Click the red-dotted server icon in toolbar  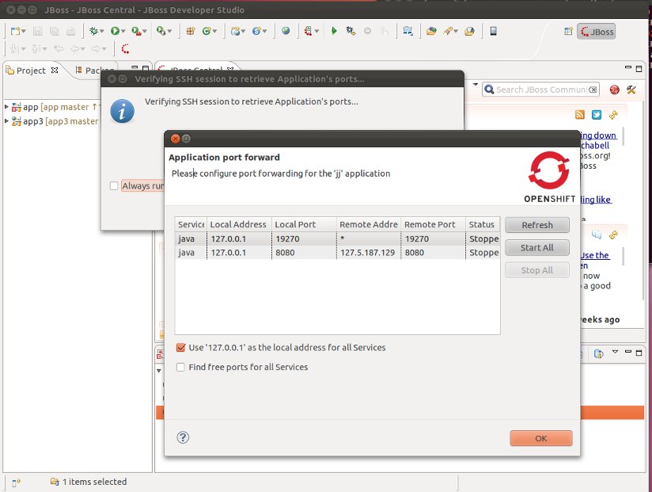point(308,31)
